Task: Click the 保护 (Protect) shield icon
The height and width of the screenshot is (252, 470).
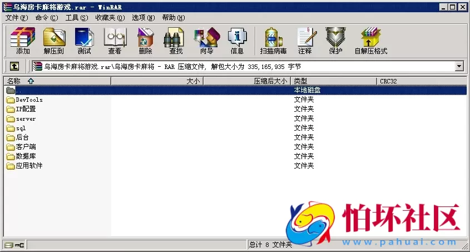Action: point(336,41)
